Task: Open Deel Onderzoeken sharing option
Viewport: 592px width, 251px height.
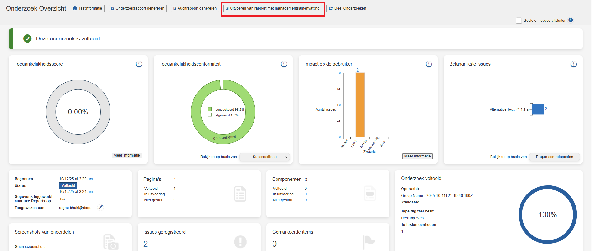Action: point(347,8)
